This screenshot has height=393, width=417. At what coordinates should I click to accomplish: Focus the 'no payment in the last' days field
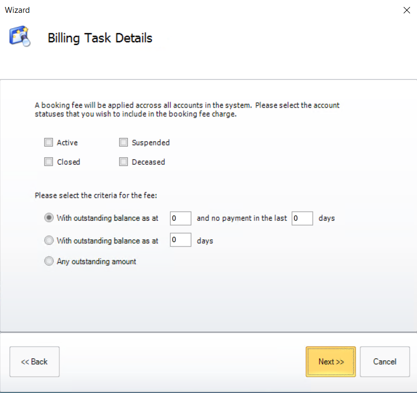pos(302,218)
